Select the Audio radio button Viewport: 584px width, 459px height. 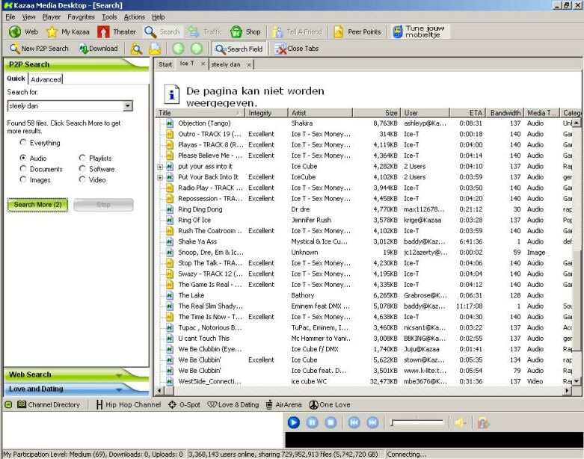[x=23, y=158]
